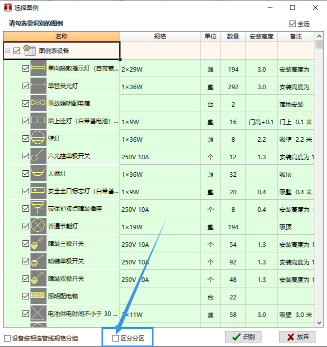The width and height of the screenshot is (327, 347).
Task: Click the 事故照明配电箱 legend symbol icon
Action: [x=38, y=104]
